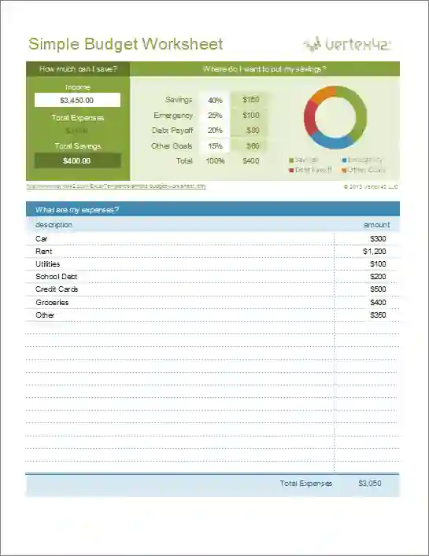Select the Groceries expense row
This screenshot has width=429, height=556.
click(x=213, y=303)
